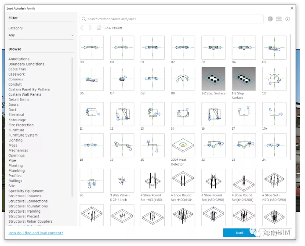Image resolution: width=305 pixels, height=246 pixels.
Task: Select the 1-3 Step Surface thumbnail
Action: point(244,79)
